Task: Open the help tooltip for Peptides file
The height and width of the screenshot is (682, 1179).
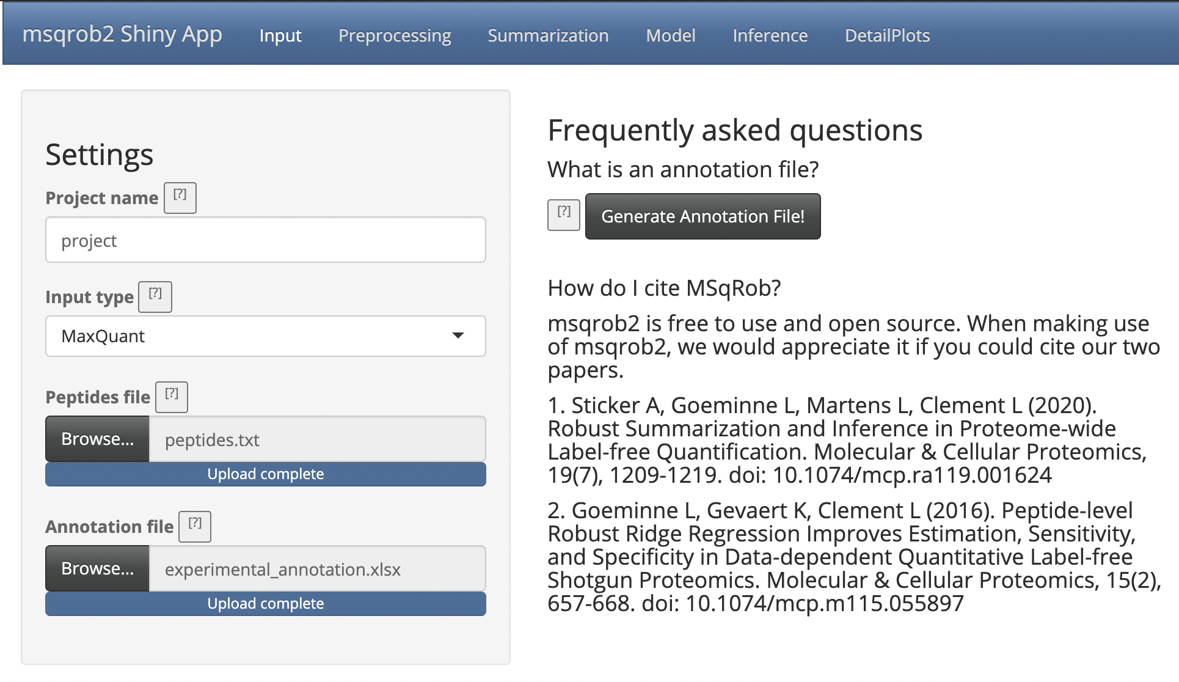Action: click(172, 397)
